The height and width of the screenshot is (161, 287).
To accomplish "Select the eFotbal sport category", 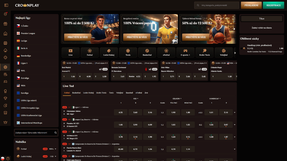I will point(166,52).
